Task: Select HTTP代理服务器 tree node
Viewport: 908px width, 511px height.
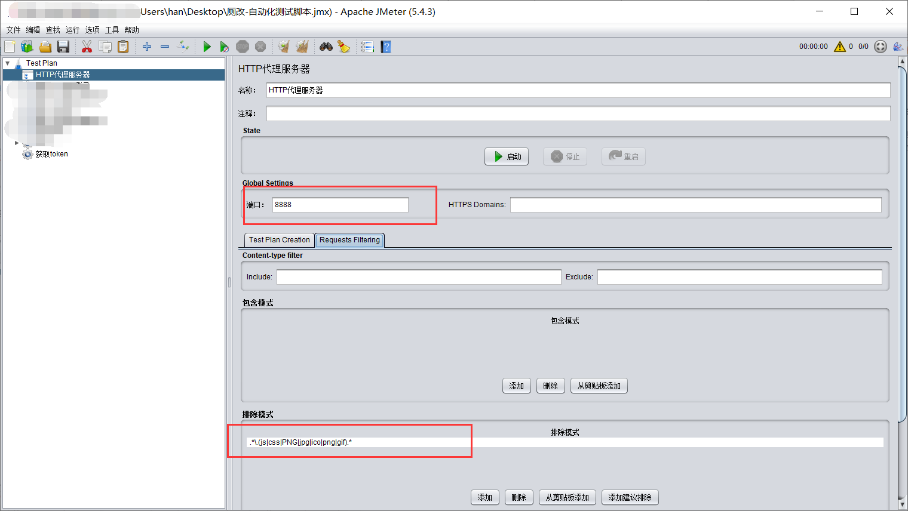Action: [63, 75]
